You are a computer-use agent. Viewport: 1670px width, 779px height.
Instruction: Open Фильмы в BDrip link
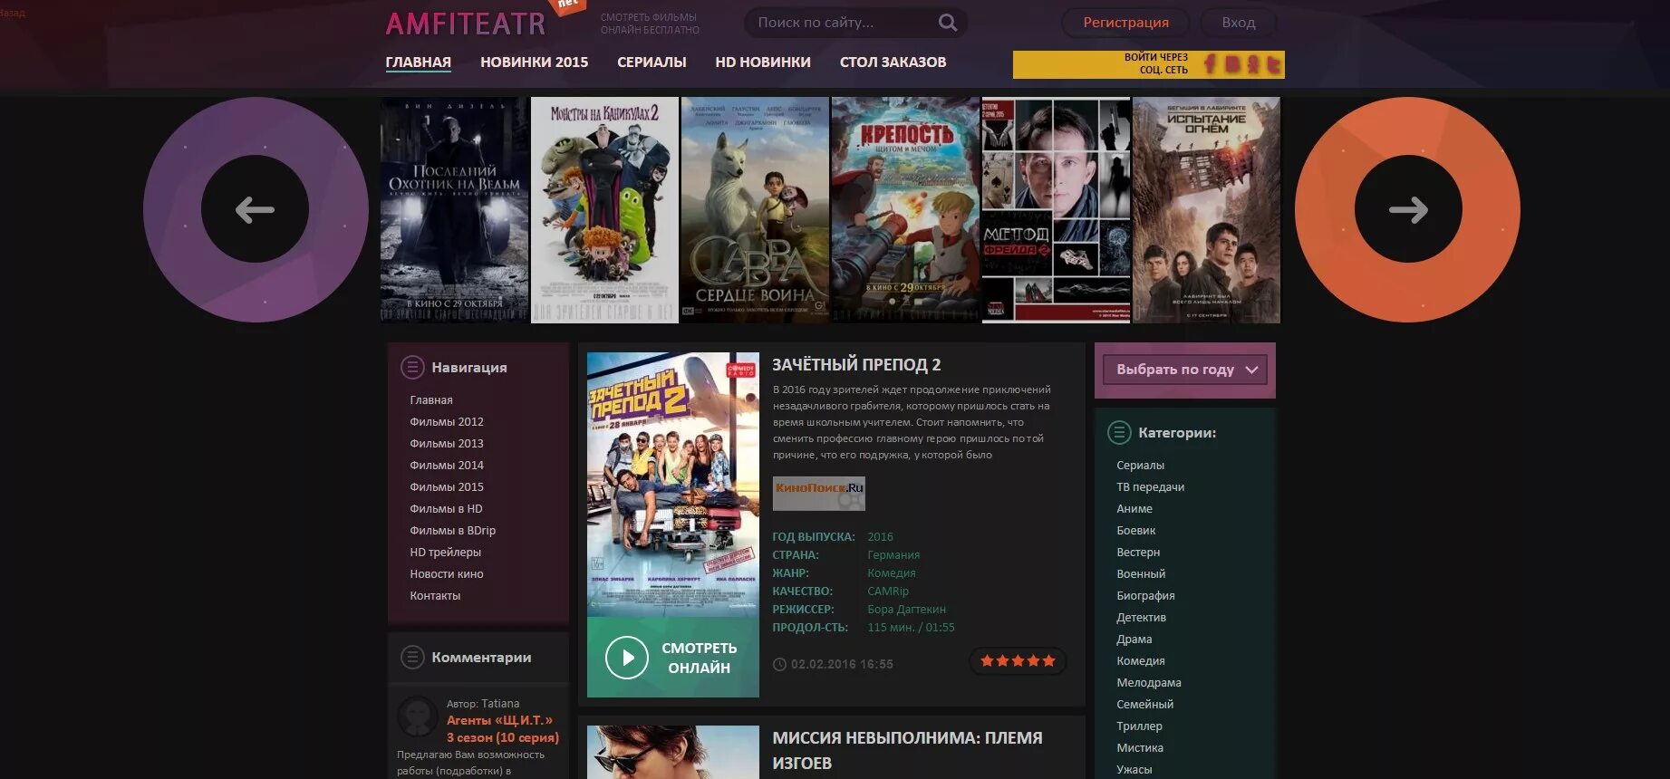pyautogui.click(x=453, y=531)
